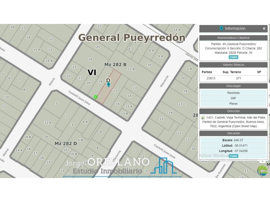270x202 pixels.
Task: Click the Descargas section header
Action: pos(233,86)
